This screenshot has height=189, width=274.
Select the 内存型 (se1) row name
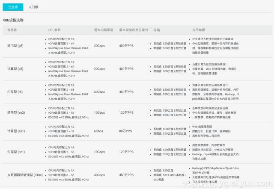(x=16, y=152)
